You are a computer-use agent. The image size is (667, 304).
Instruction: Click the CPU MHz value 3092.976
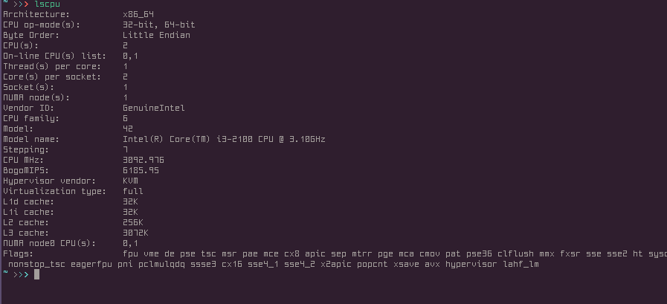point(144,160)
